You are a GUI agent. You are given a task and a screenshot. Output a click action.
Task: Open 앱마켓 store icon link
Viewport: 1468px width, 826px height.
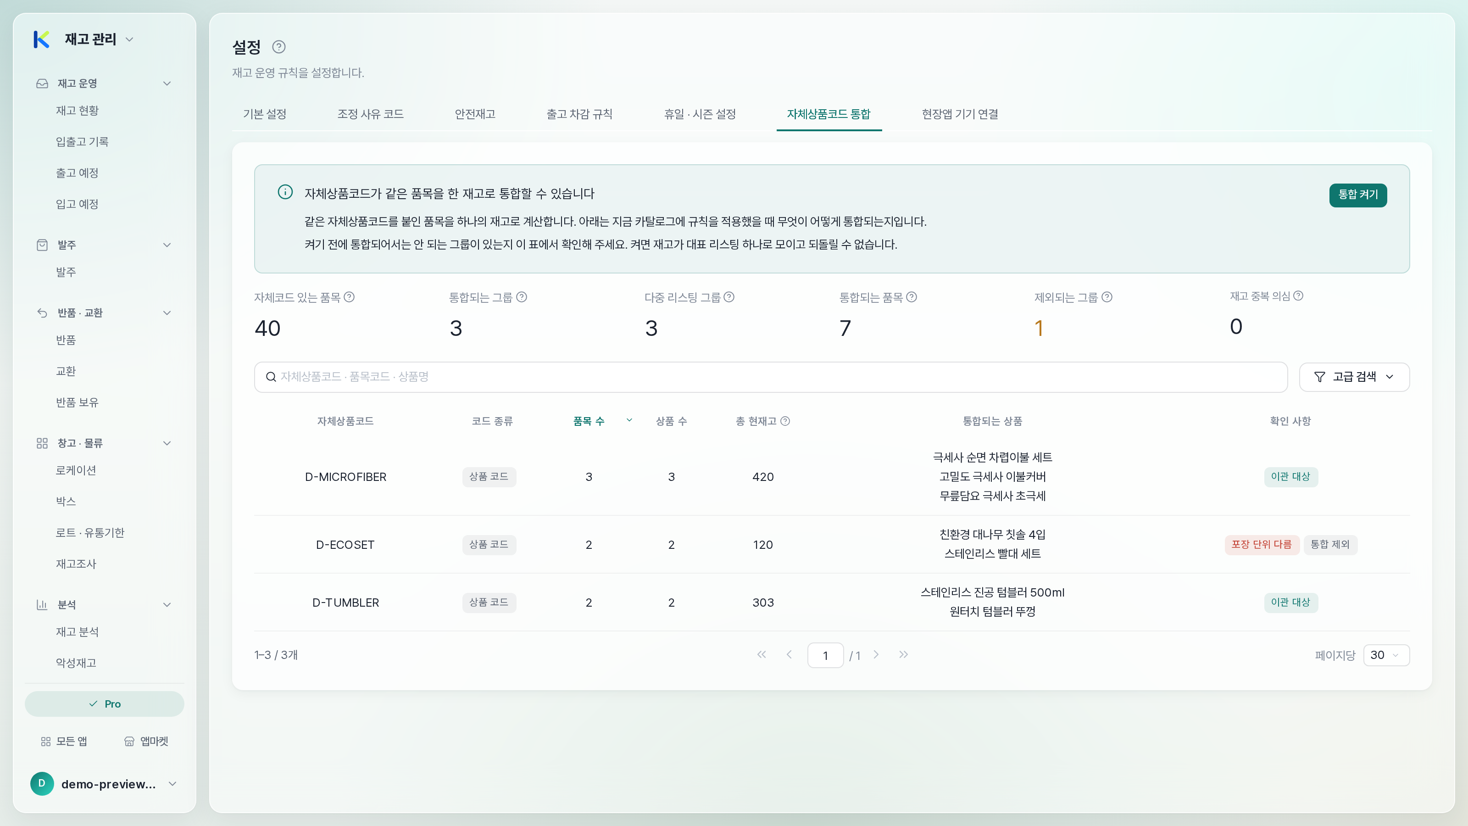pos(146,741)
